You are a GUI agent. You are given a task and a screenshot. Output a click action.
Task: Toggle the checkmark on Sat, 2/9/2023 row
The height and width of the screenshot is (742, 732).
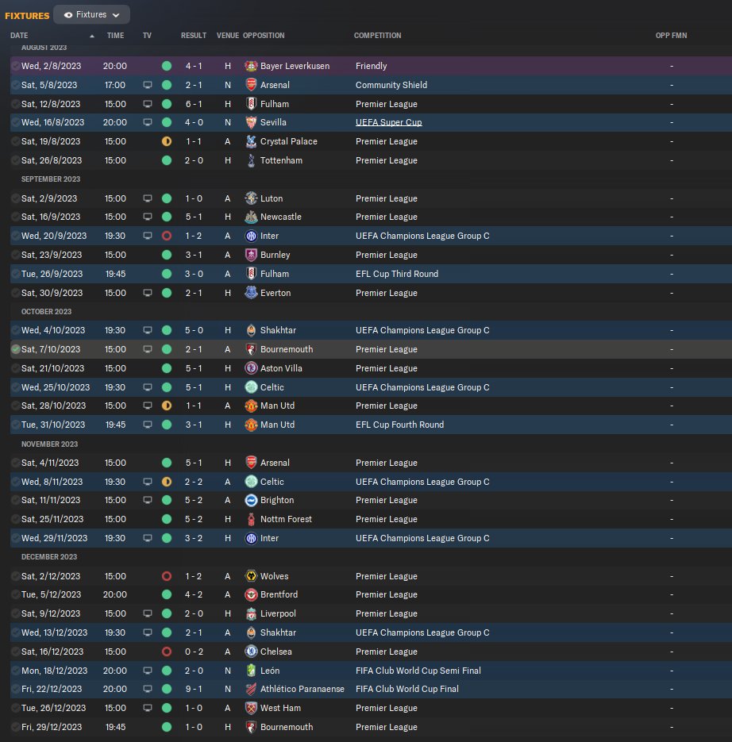pyautogui.click(x=16, y=198)
